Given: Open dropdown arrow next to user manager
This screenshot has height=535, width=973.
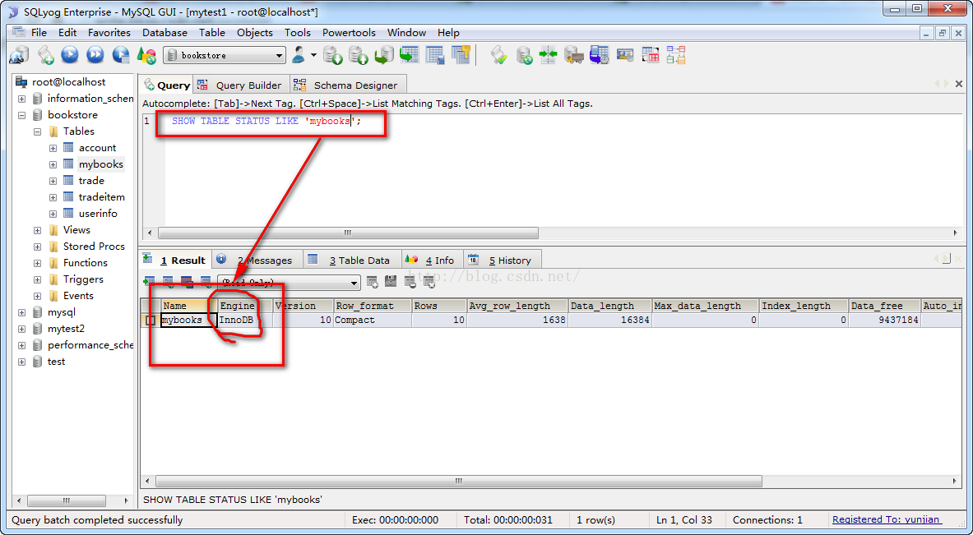Looking at the screenshot, I should coord(313,55).
